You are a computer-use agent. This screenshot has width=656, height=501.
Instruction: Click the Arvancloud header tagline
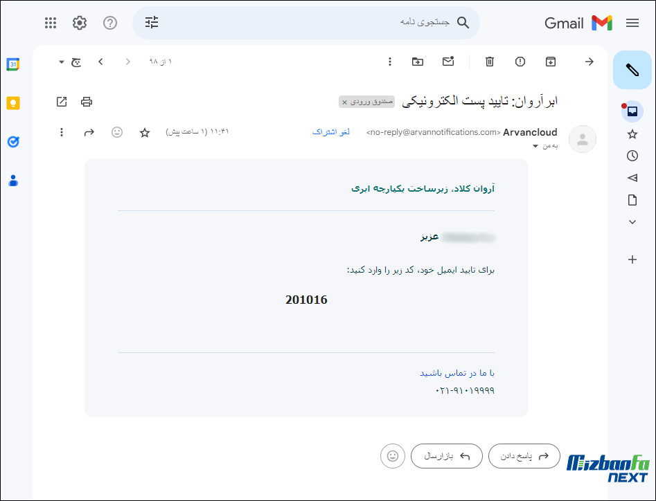[423, 189]
